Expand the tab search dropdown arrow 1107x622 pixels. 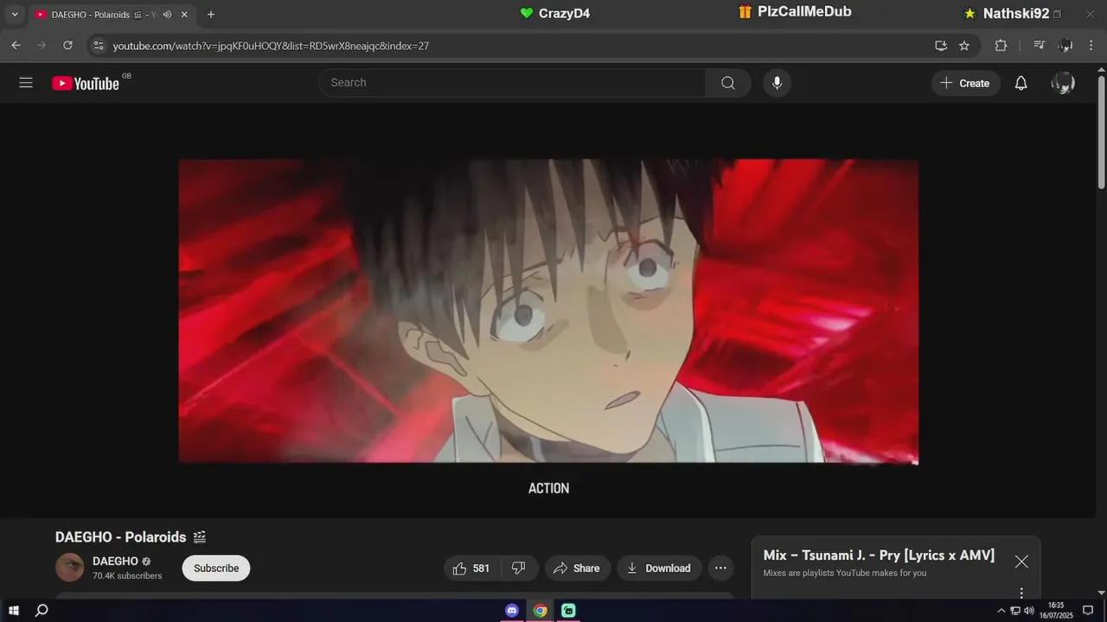pyautogui.click(x=15, y=15)
